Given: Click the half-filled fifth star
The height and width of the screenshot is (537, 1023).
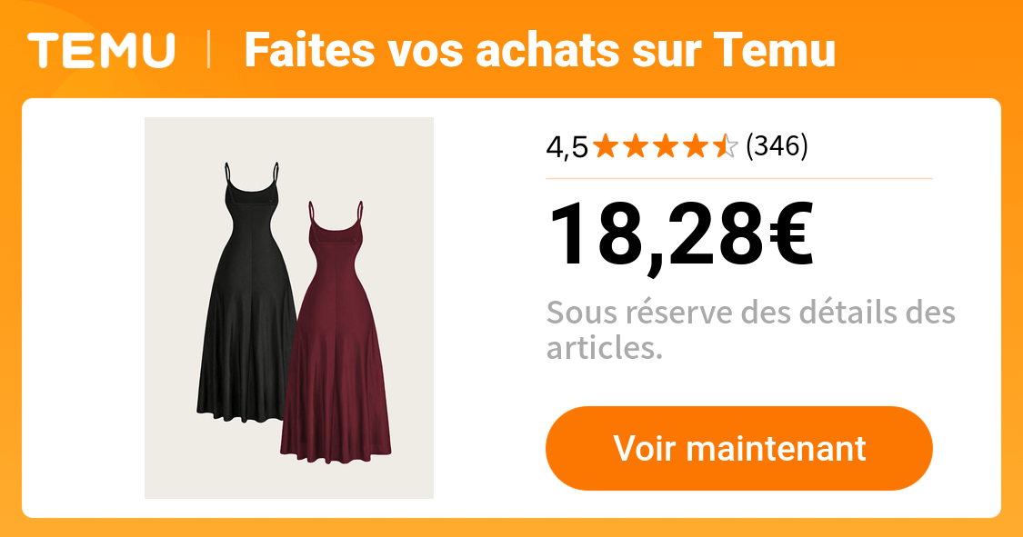Looking at the screenshot, I should (x=726, y=146).
